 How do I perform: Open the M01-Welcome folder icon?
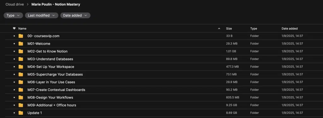click(21, 44)
